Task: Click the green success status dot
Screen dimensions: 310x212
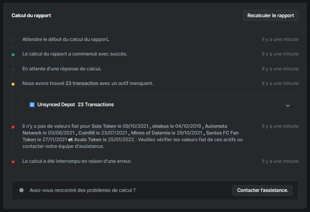Action: coord(13,54)
